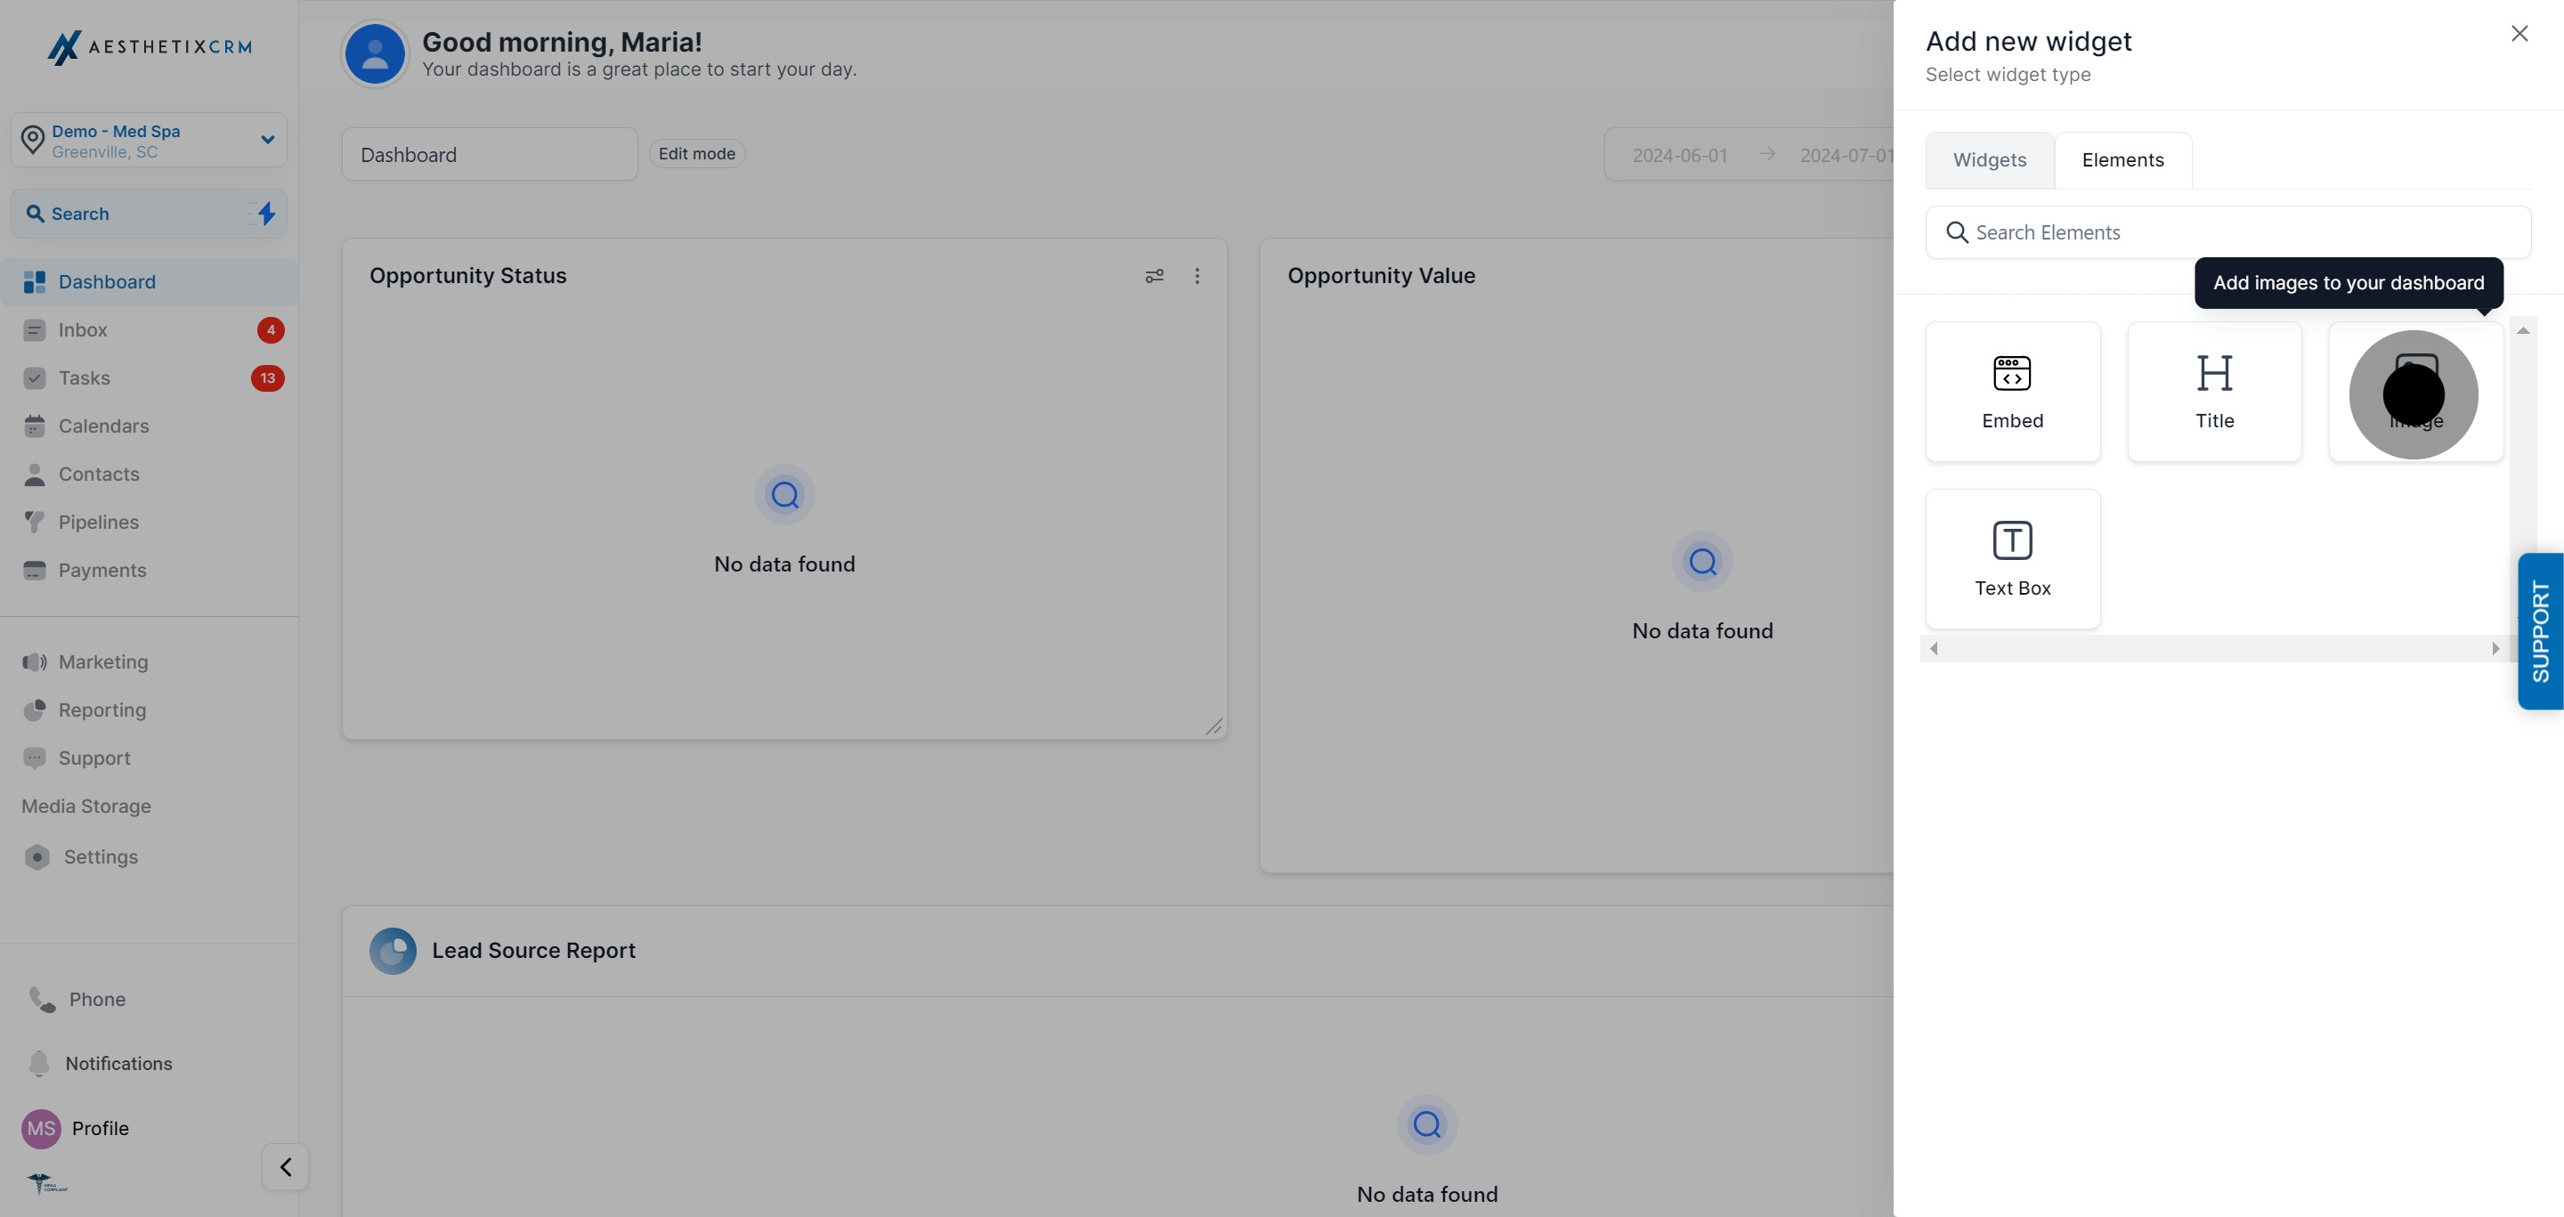Open the Dashboard sidebar item
Viewport: 2564px width, 1217px height.
150,281
